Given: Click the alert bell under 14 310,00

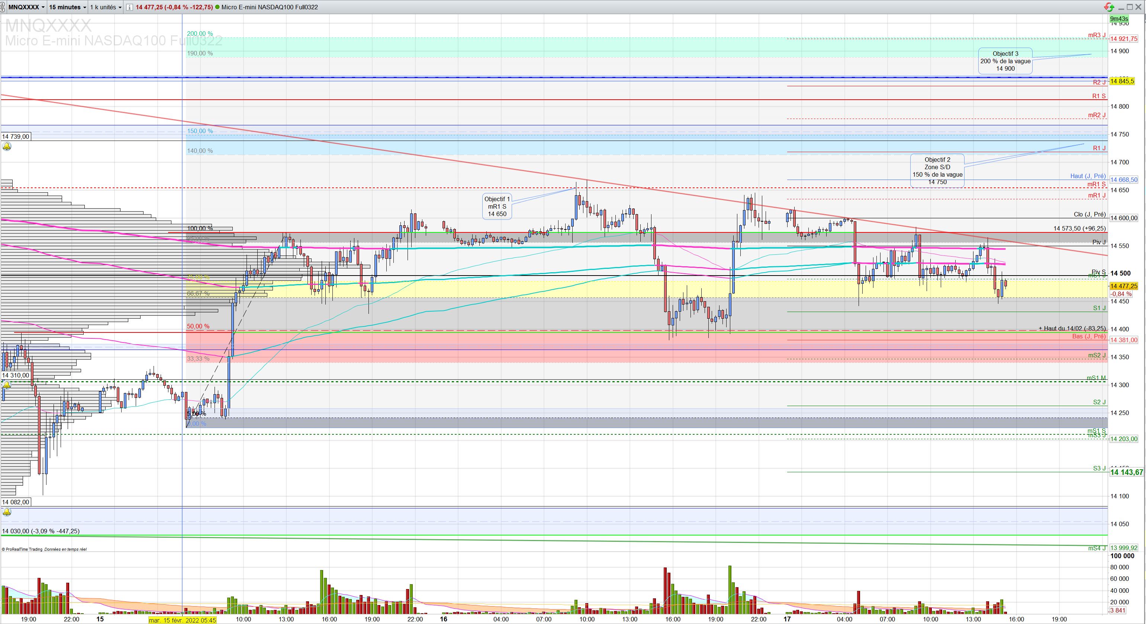Looking at the screenshot, I should 7,385.
